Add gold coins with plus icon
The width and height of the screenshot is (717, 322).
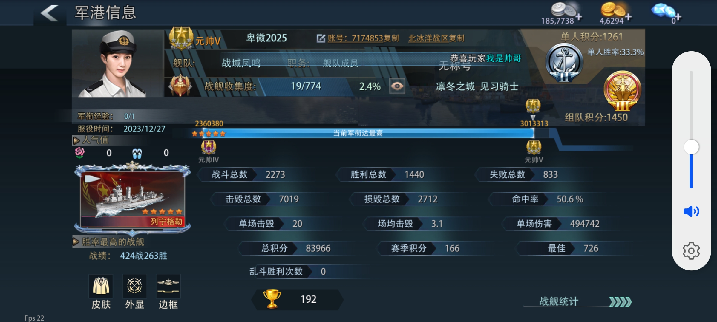point(628,17)
